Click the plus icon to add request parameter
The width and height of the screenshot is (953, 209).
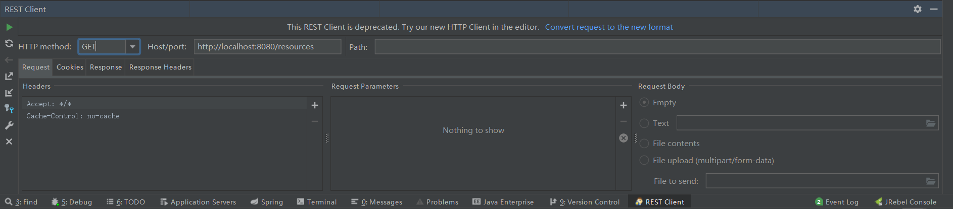coord(624,105)
